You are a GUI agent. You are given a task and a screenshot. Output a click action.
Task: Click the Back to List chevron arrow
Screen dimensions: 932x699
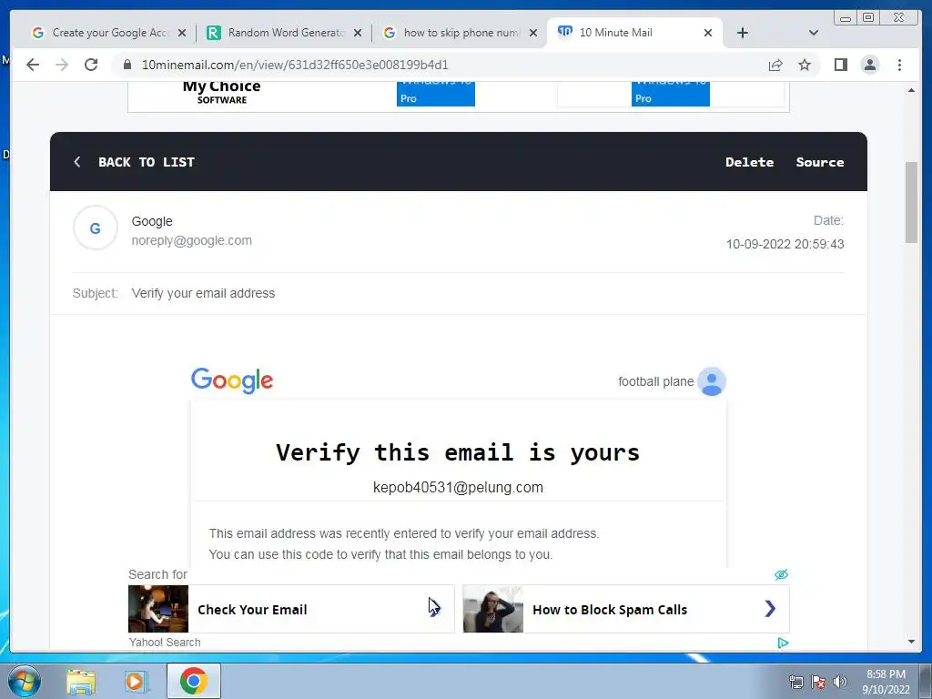(x=77, y=162)
